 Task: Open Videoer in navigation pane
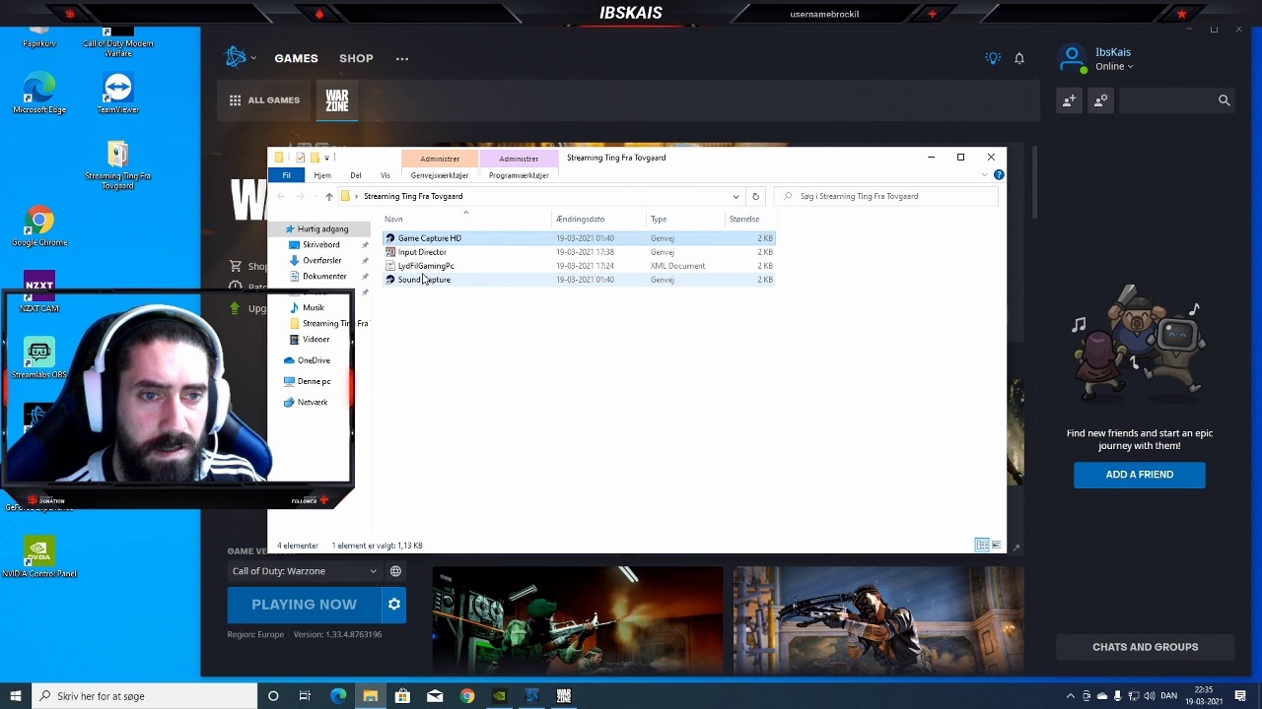[x=315, y=339]
